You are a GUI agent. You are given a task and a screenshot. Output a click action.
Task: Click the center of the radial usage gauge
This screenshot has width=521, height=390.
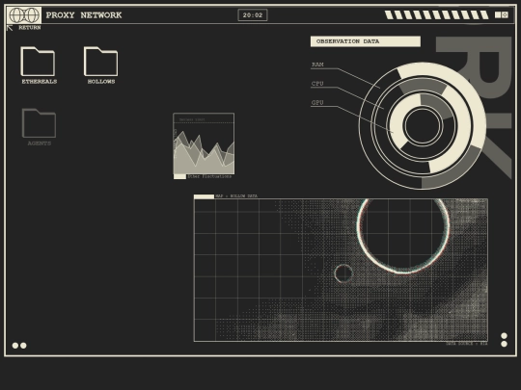423,126
